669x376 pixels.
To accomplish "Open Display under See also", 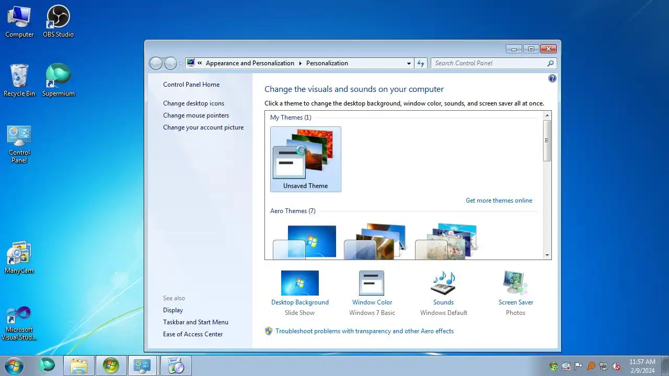I will coord(173,310).
